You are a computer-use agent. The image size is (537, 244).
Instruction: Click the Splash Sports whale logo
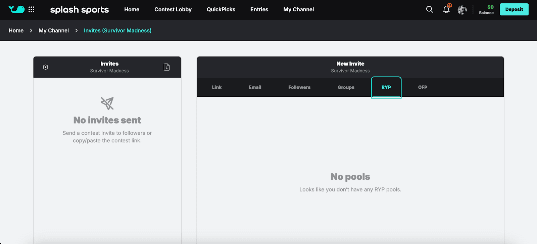coord(16,9)
